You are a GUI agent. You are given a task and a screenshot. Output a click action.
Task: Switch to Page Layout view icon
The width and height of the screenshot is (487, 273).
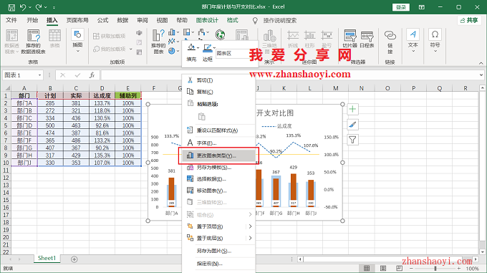point(383,268)
